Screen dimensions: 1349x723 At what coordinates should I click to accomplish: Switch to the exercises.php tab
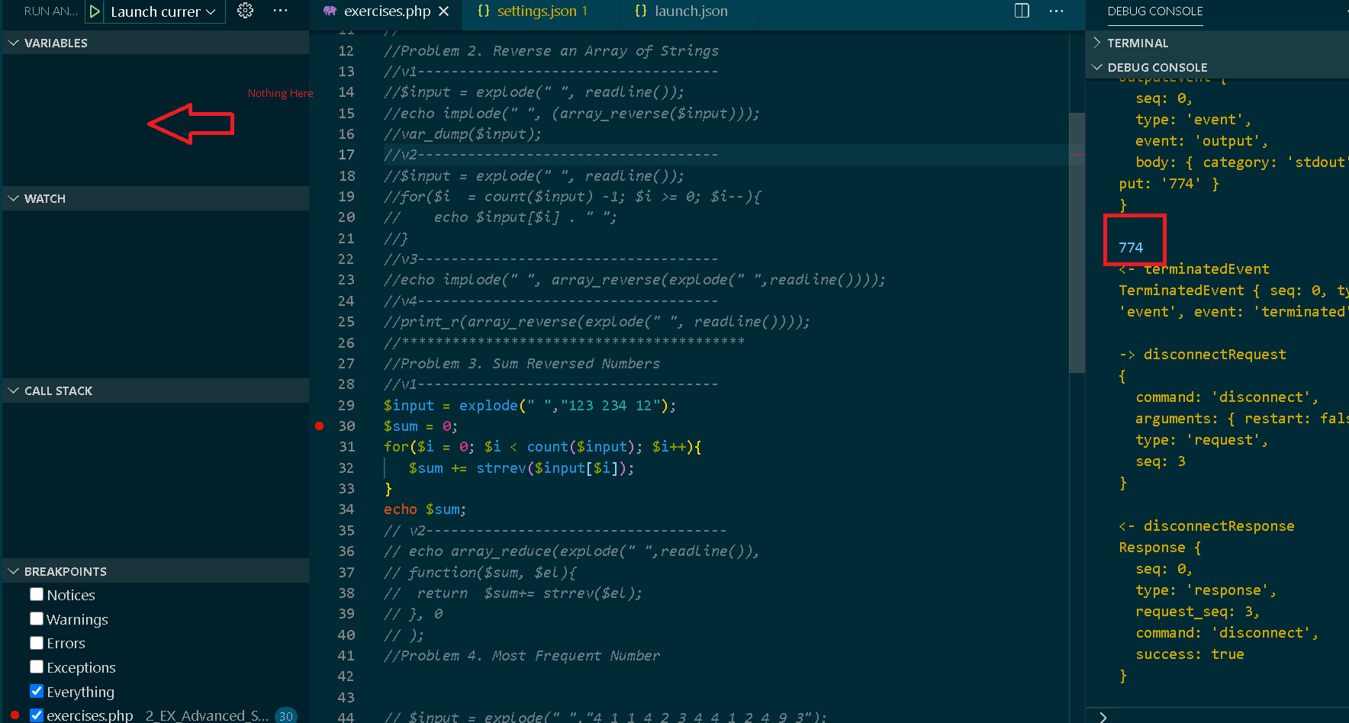tap(387, 11)
